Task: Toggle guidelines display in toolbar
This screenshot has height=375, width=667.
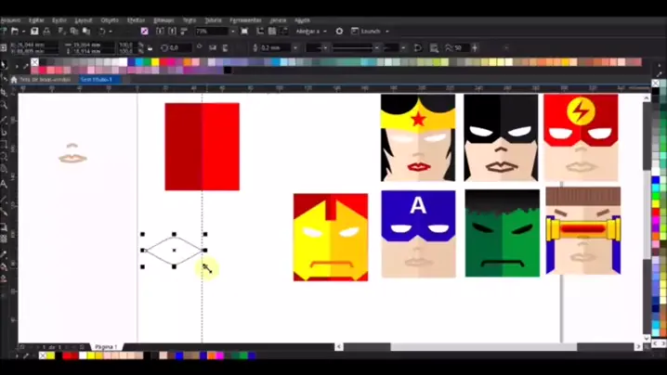Action: point(284,31)
